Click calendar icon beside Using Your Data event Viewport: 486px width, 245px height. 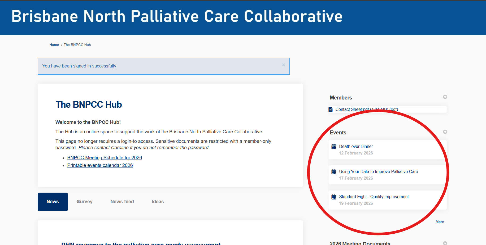click(x=334, y=172)
